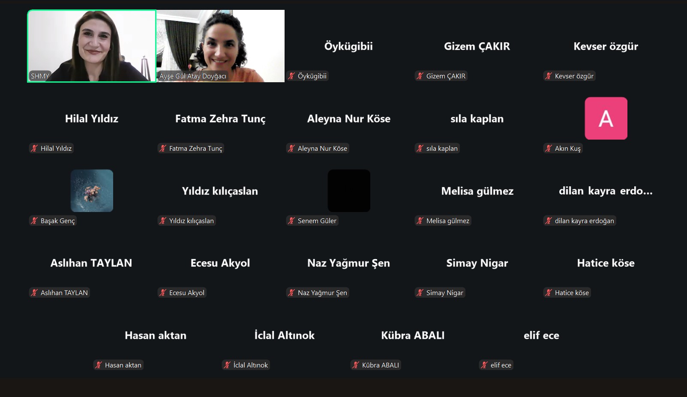
Task: Select the Fatma Zehra Tunç participant tile
Action: pos(220,119)
